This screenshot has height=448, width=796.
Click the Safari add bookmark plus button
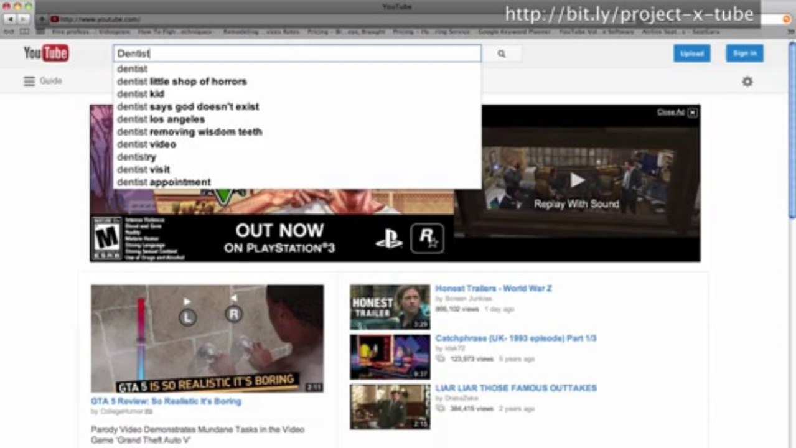42,19
